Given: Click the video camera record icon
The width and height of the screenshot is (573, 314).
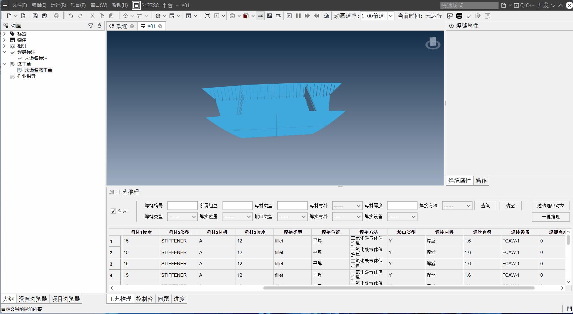Looking at the screenshot, I should (279, 16).
